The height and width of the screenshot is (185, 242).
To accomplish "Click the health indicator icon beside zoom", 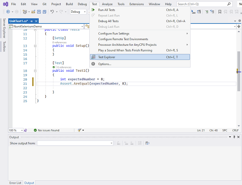I will pyautogui.click(x=26, y=130).
